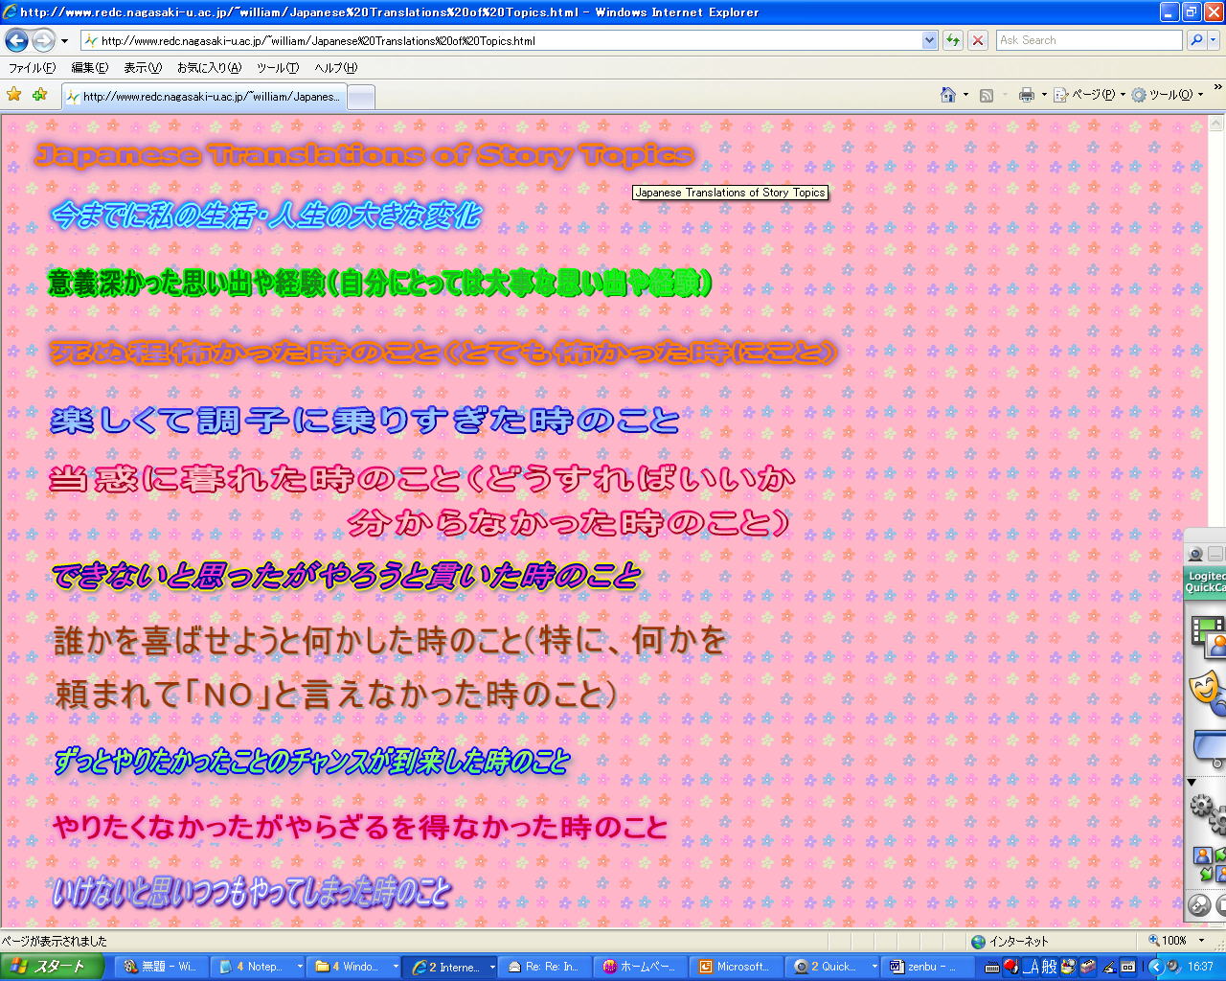The width and height of the screenshot is (1226, 981).
Task: Click the Refresh page icon
Action: 953,40
